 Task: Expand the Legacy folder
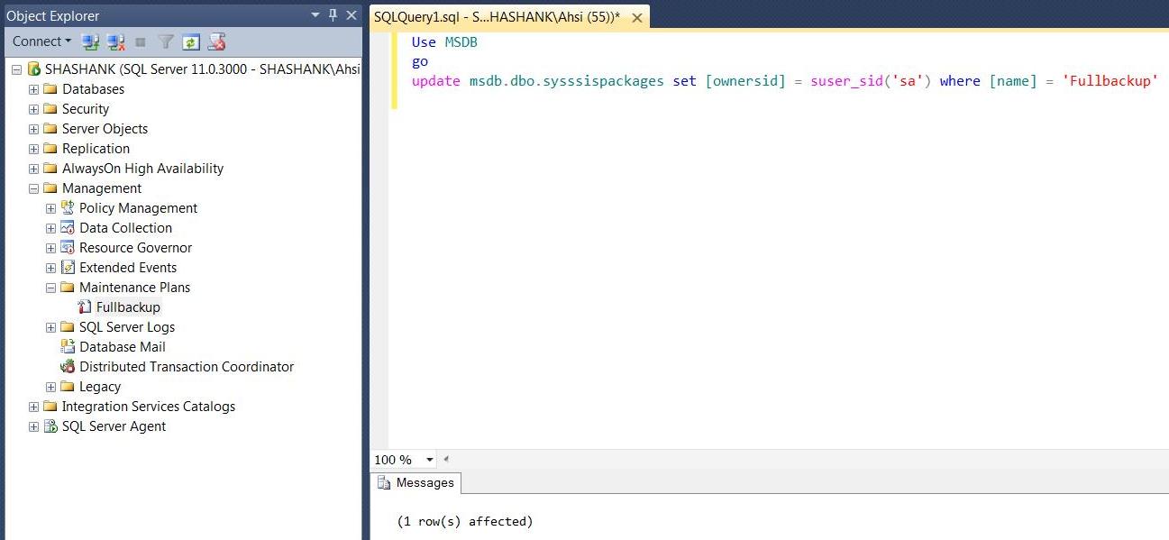(50, 387)
